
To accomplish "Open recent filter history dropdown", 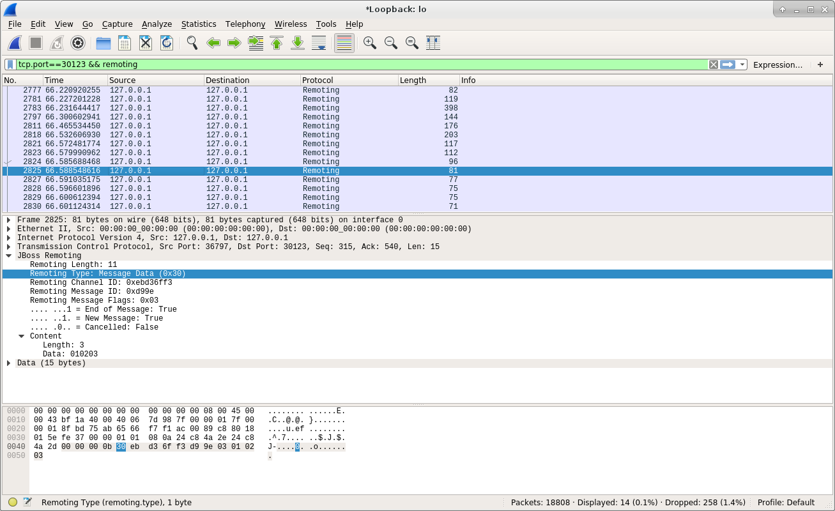I will pyautogui.click(x=742, y=65).
